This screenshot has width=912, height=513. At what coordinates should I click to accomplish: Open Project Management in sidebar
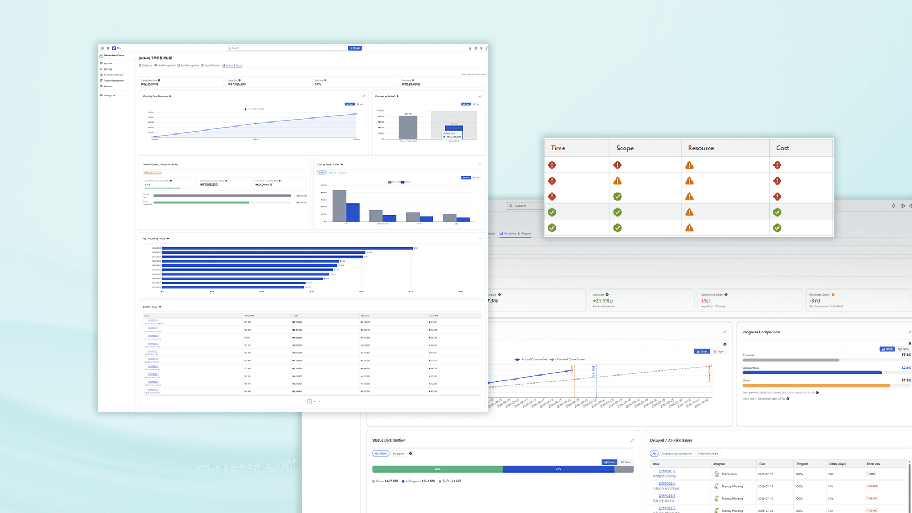click(113, 80)
